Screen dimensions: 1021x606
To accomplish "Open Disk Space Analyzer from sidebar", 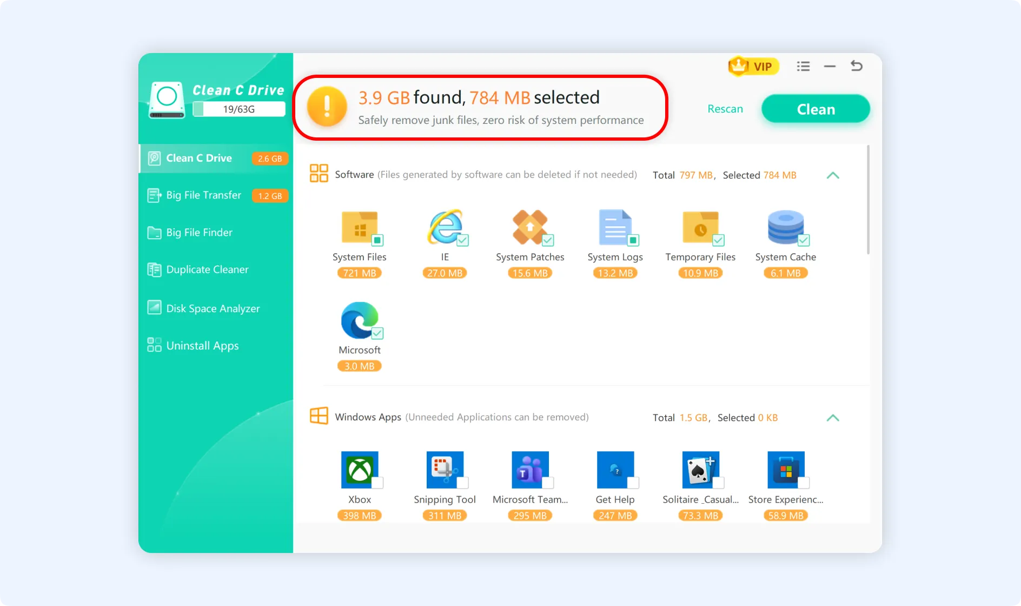I will tap(213, 308).
